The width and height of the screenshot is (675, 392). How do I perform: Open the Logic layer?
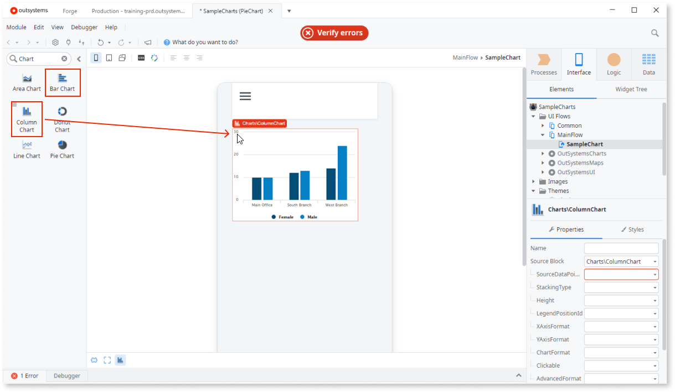(x=614, y=64)
